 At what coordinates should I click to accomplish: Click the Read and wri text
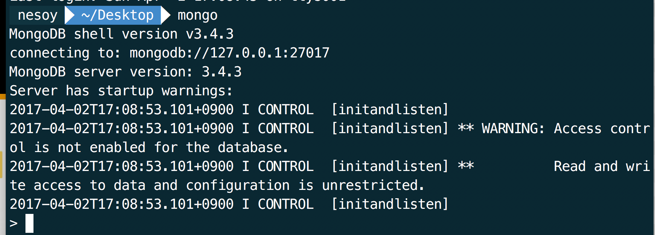[602, 167]
